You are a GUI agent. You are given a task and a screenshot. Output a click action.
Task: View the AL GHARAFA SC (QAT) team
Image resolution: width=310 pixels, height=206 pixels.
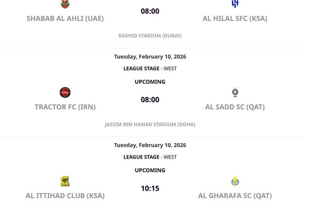tap(235, 196)
